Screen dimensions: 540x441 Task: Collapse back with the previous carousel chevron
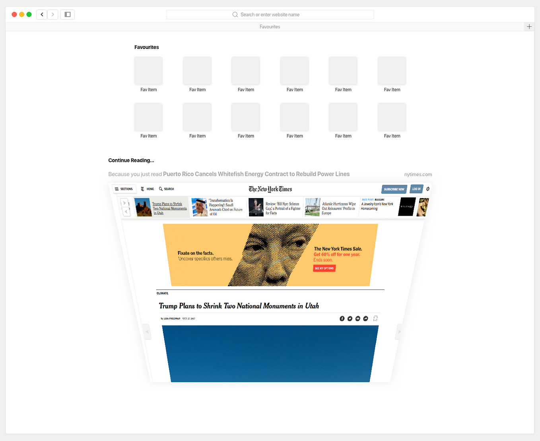[126, 212]
